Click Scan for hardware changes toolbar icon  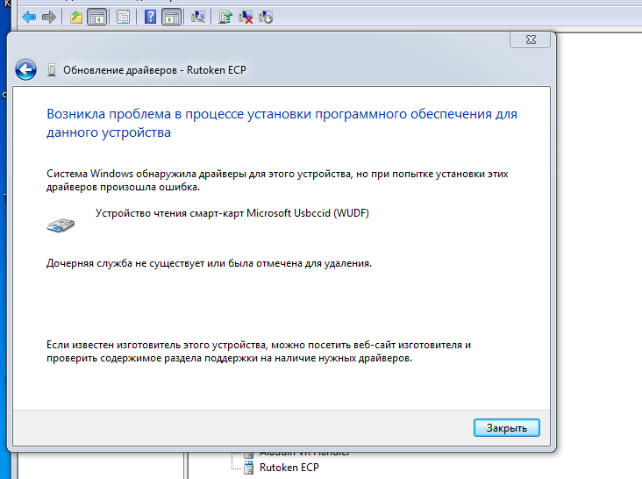click(x=198, y=17)
